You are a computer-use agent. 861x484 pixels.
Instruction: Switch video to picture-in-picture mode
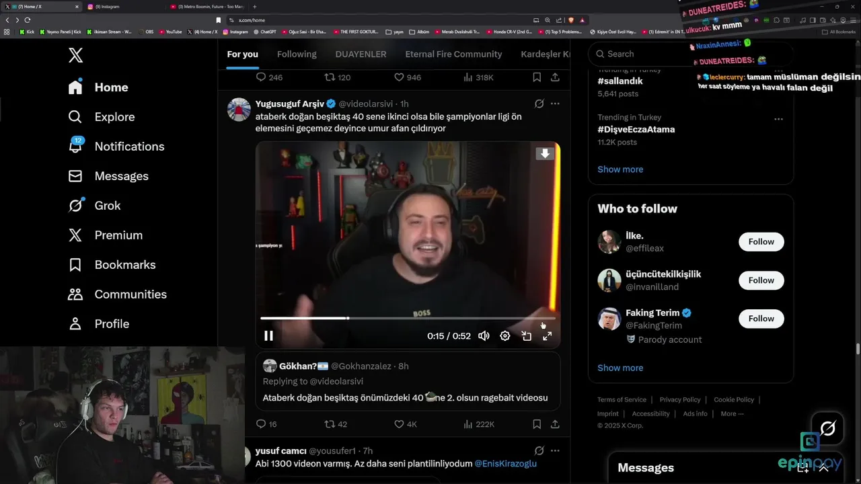[x=526, y=335]
